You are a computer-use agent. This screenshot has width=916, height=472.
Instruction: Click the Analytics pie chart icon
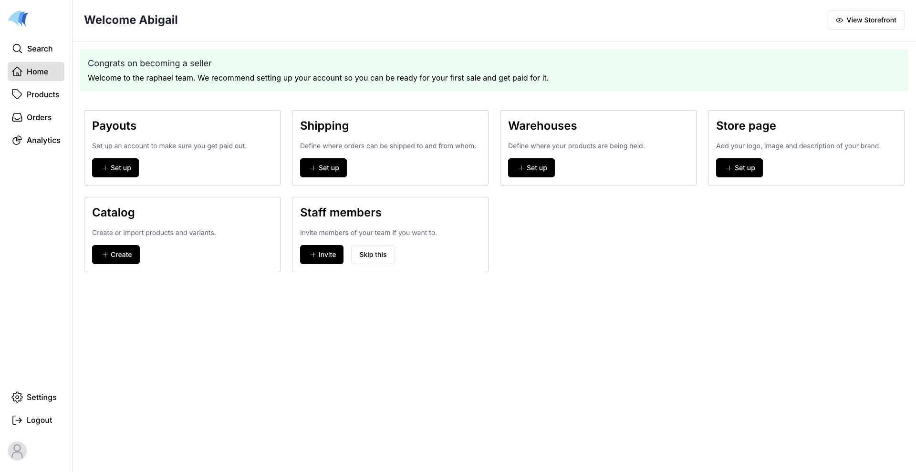[x=17, y=140]
